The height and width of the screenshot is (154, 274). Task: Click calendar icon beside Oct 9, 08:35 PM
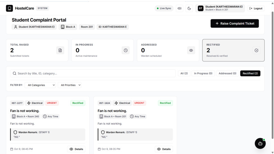[x=99, y=149]
